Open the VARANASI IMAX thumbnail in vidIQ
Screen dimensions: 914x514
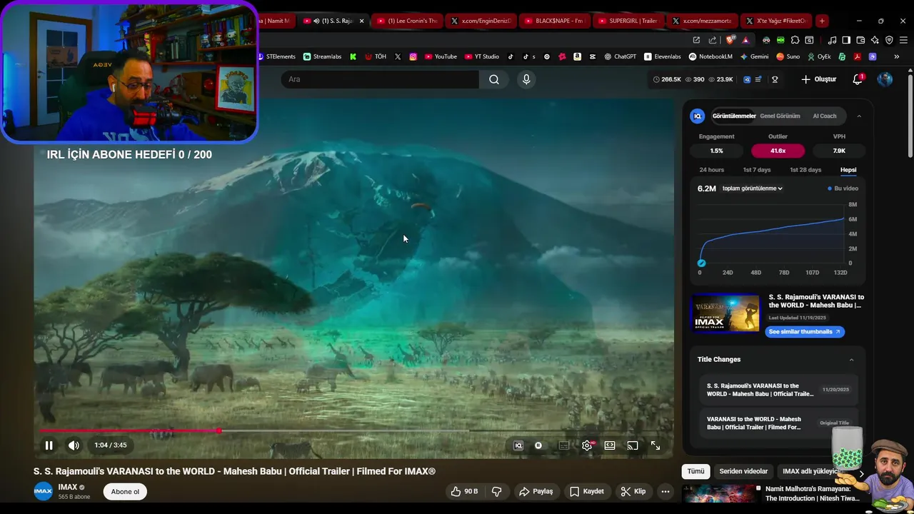point(726,313)
